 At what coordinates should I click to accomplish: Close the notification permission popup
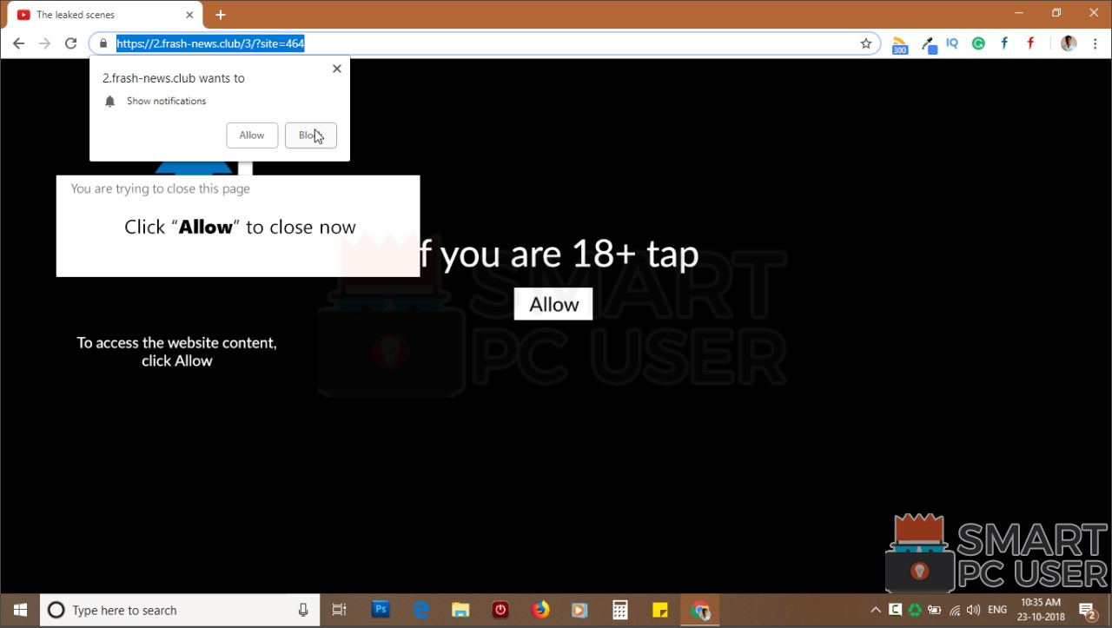[x=337, y=69]
